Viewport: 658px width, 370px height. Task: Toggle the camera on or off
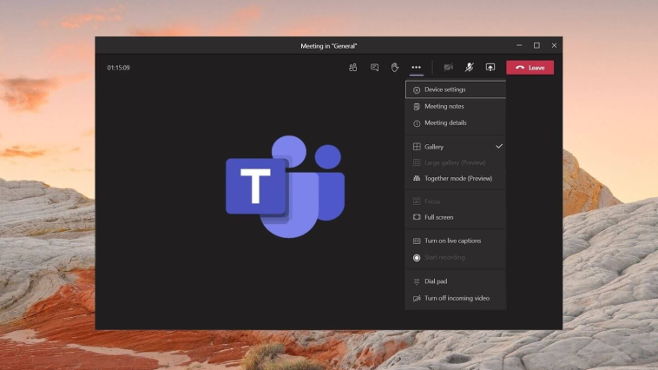point(448,67)
